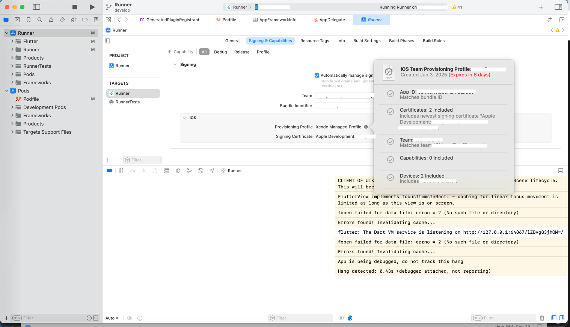Image resolution: width=570 pixels, height=327 pixels.
Task: Clear the console with the trash icon
Action: [542, 318]
